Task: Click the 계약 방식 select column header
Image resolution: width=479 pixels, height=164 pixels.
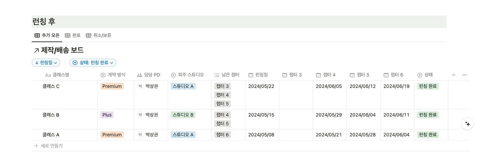Action: click(x=113, y=75)
